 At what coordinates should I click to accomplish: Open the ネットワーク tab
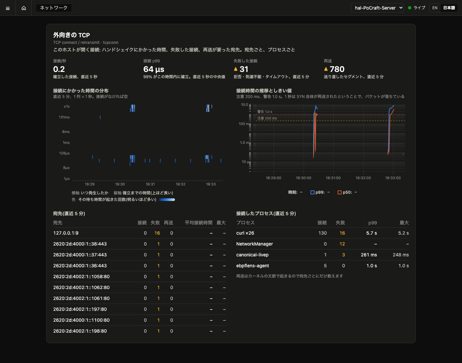tap(54, 8)
